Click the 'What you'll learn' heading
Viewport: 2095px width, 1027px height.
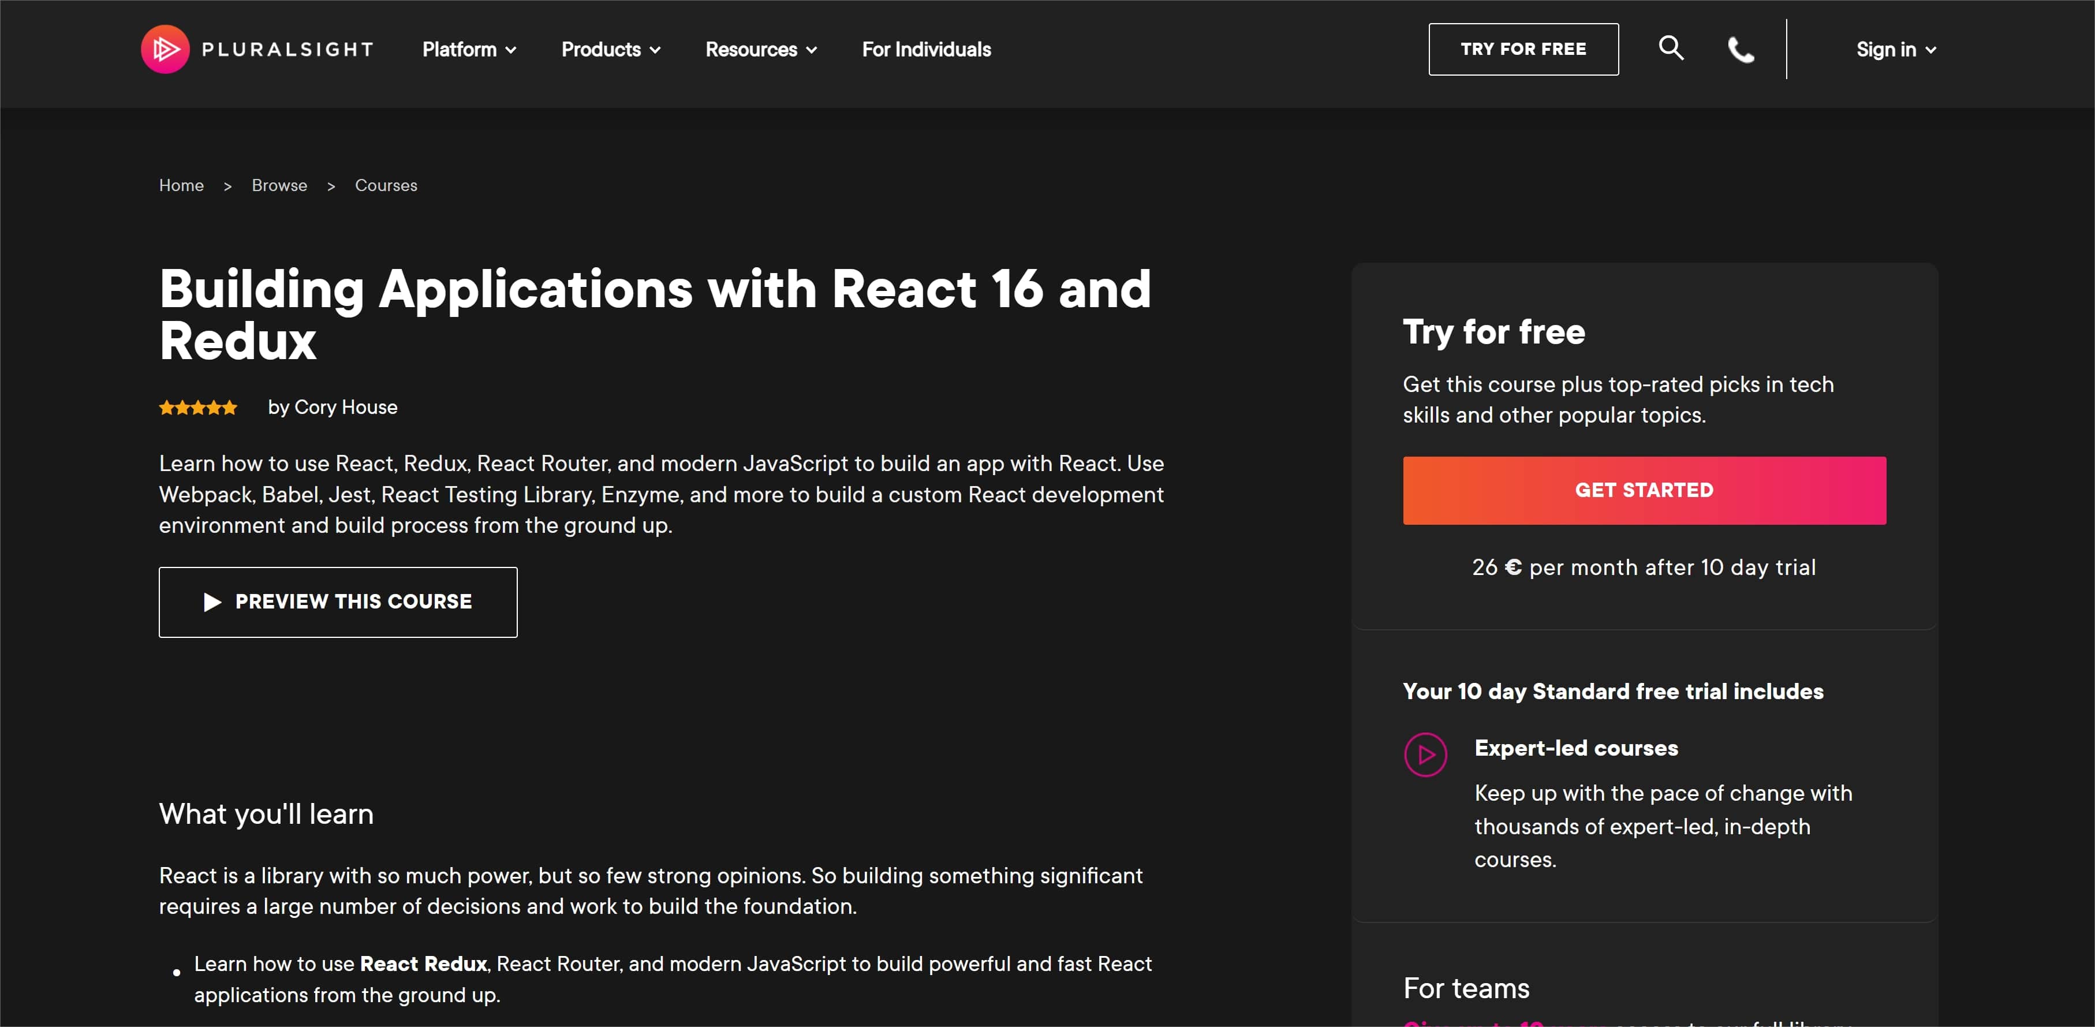point(266,814)
